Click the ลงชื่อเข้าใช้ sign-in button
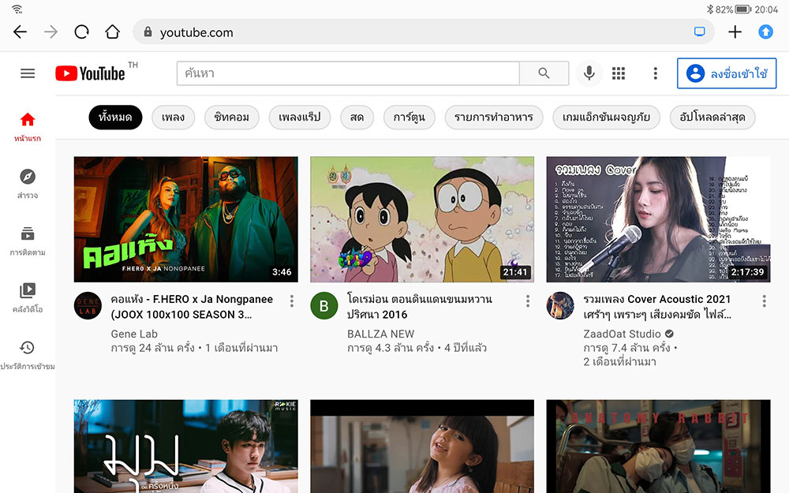The width and height of the screenshot is (789, 493). [x=727, y=73]
